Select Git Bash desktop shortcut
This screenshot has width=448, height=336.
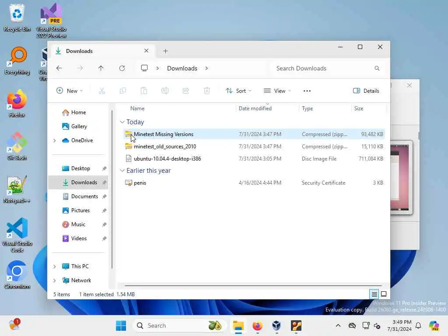tap(17, 146)
